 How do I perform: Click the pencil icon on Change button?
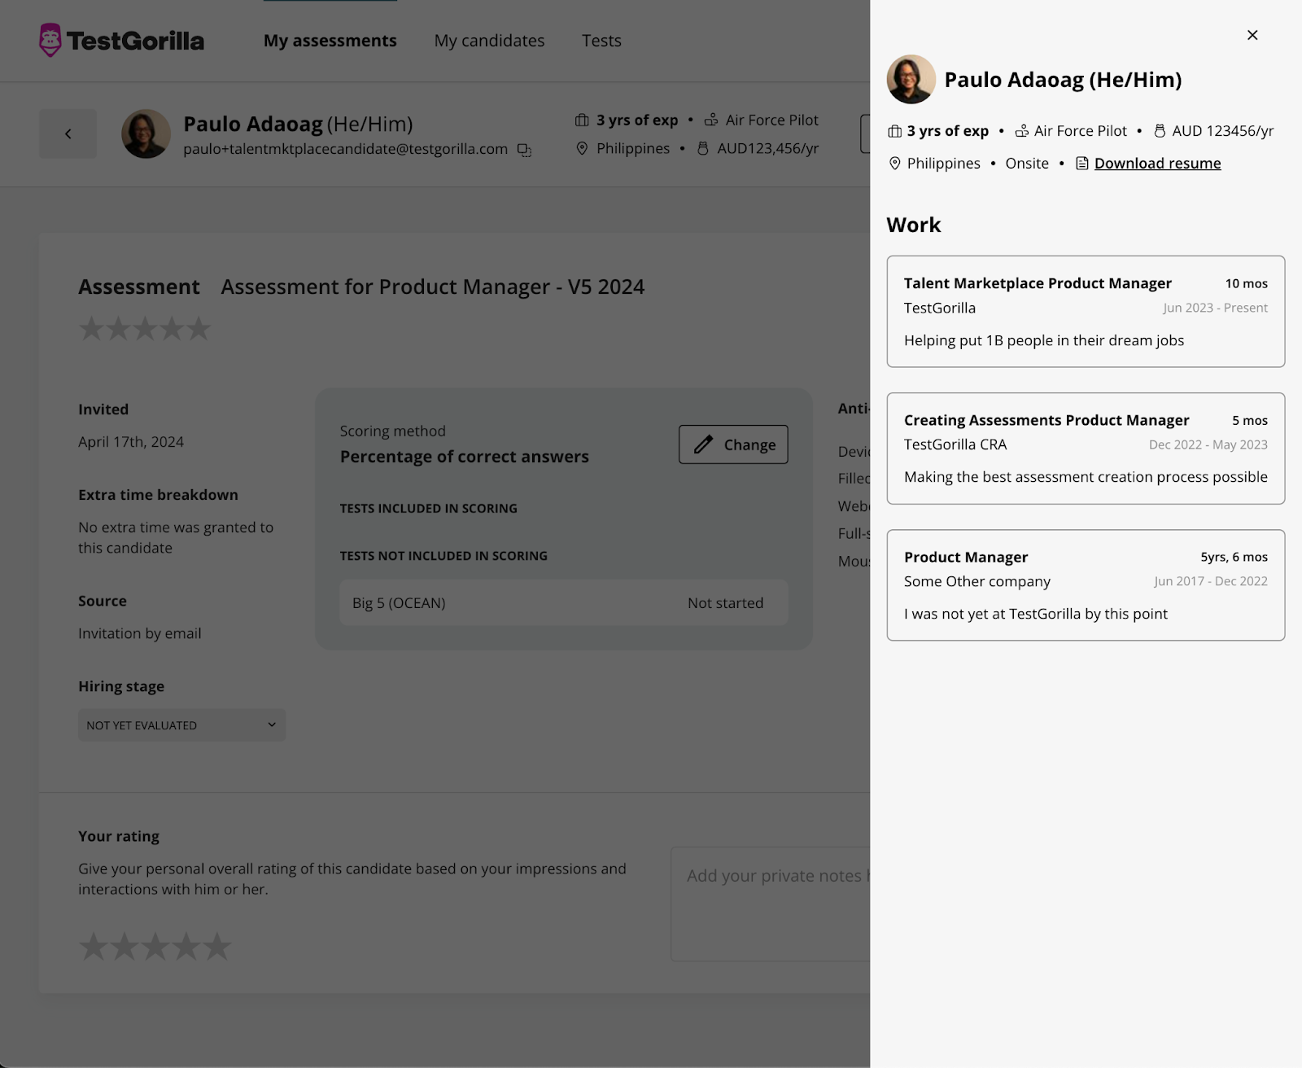[703, 444]
